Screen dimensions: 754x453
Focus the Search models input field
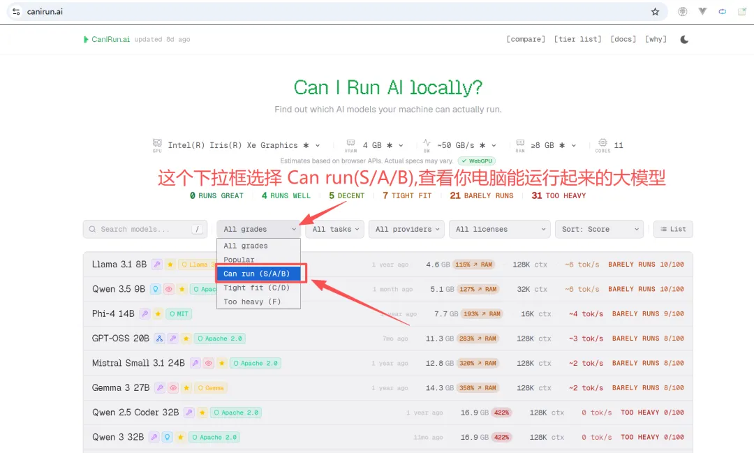[x=145, y=230]
